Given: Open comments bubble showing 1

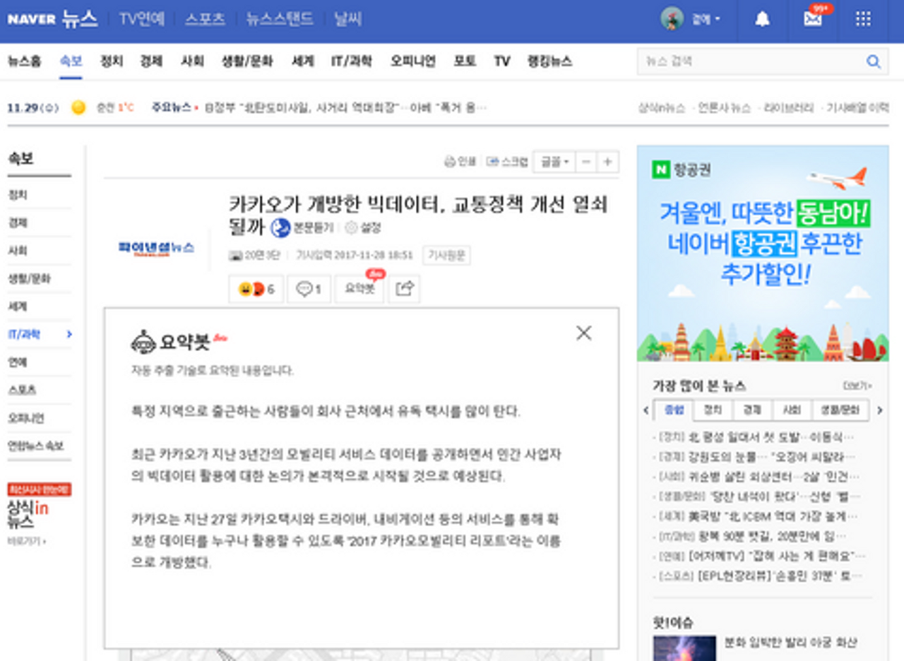Looking at the screenshot, I should pos(309,289).
